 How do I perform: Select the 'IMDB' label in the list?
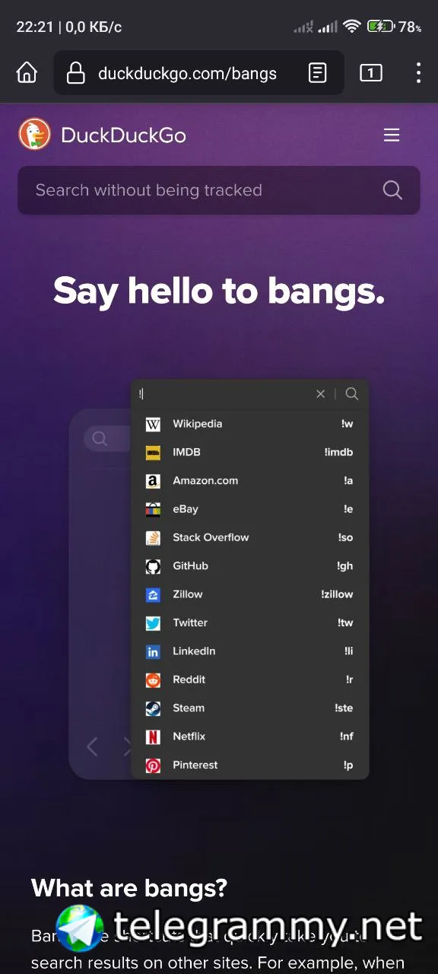(186, 452)
